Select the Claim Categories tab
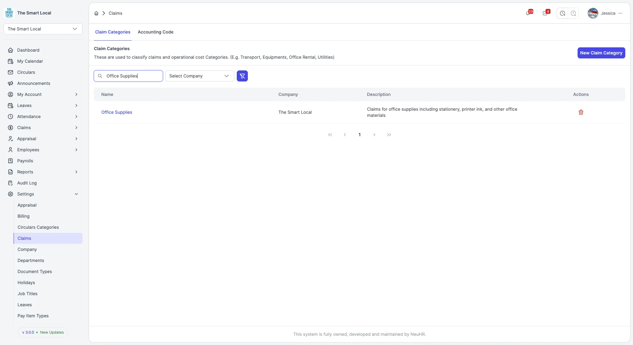Screen dimensions: 633x345 (113, 32)
